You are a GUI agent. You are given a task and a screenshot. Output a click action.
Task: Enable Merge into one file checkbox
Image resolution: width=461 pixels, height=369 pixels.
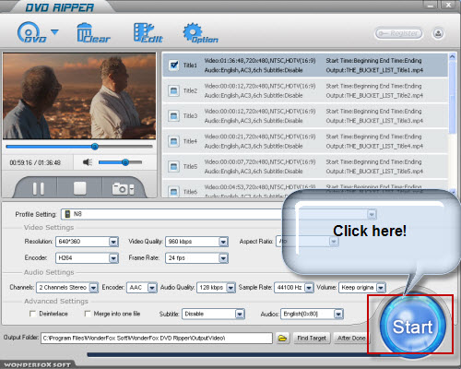pos(88,314)
